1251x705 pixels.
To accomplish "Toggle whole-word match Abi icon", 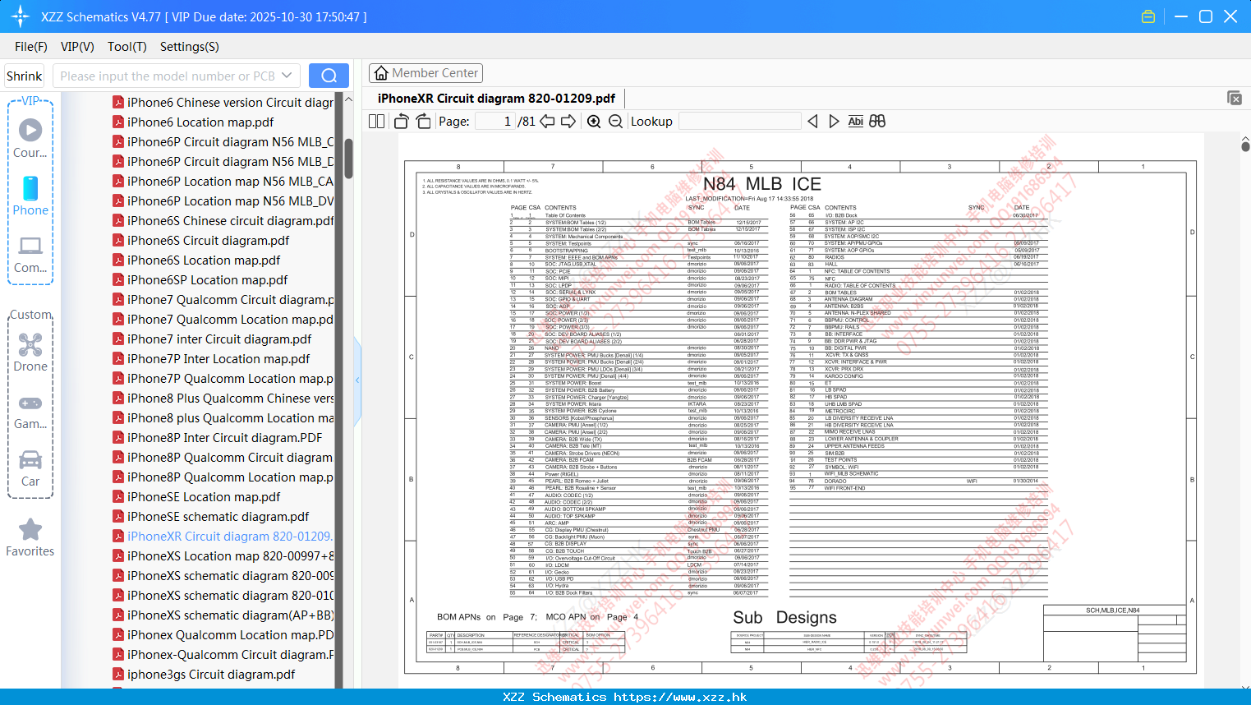I will tap(855, 122).
